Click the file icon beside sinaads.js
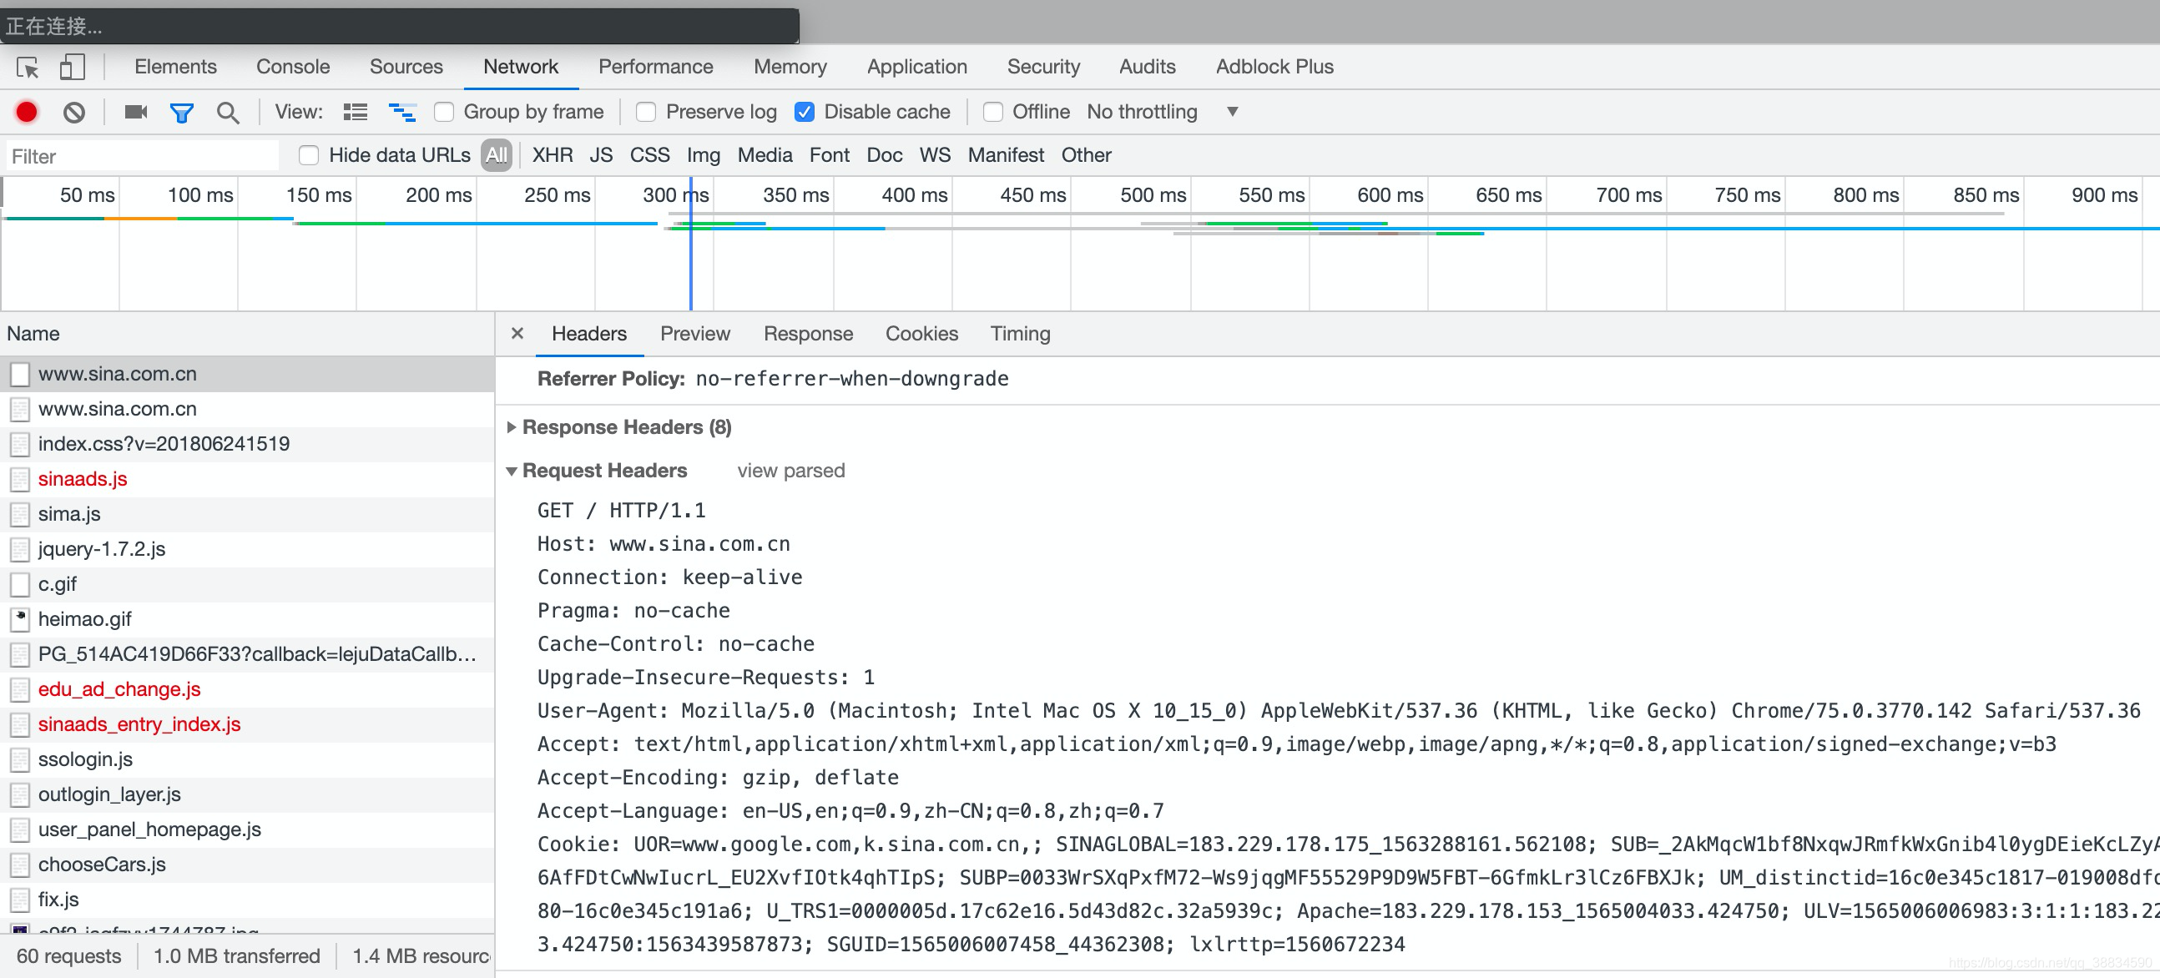The width and height of the screenshot is (2160, 978). point(20,479)
